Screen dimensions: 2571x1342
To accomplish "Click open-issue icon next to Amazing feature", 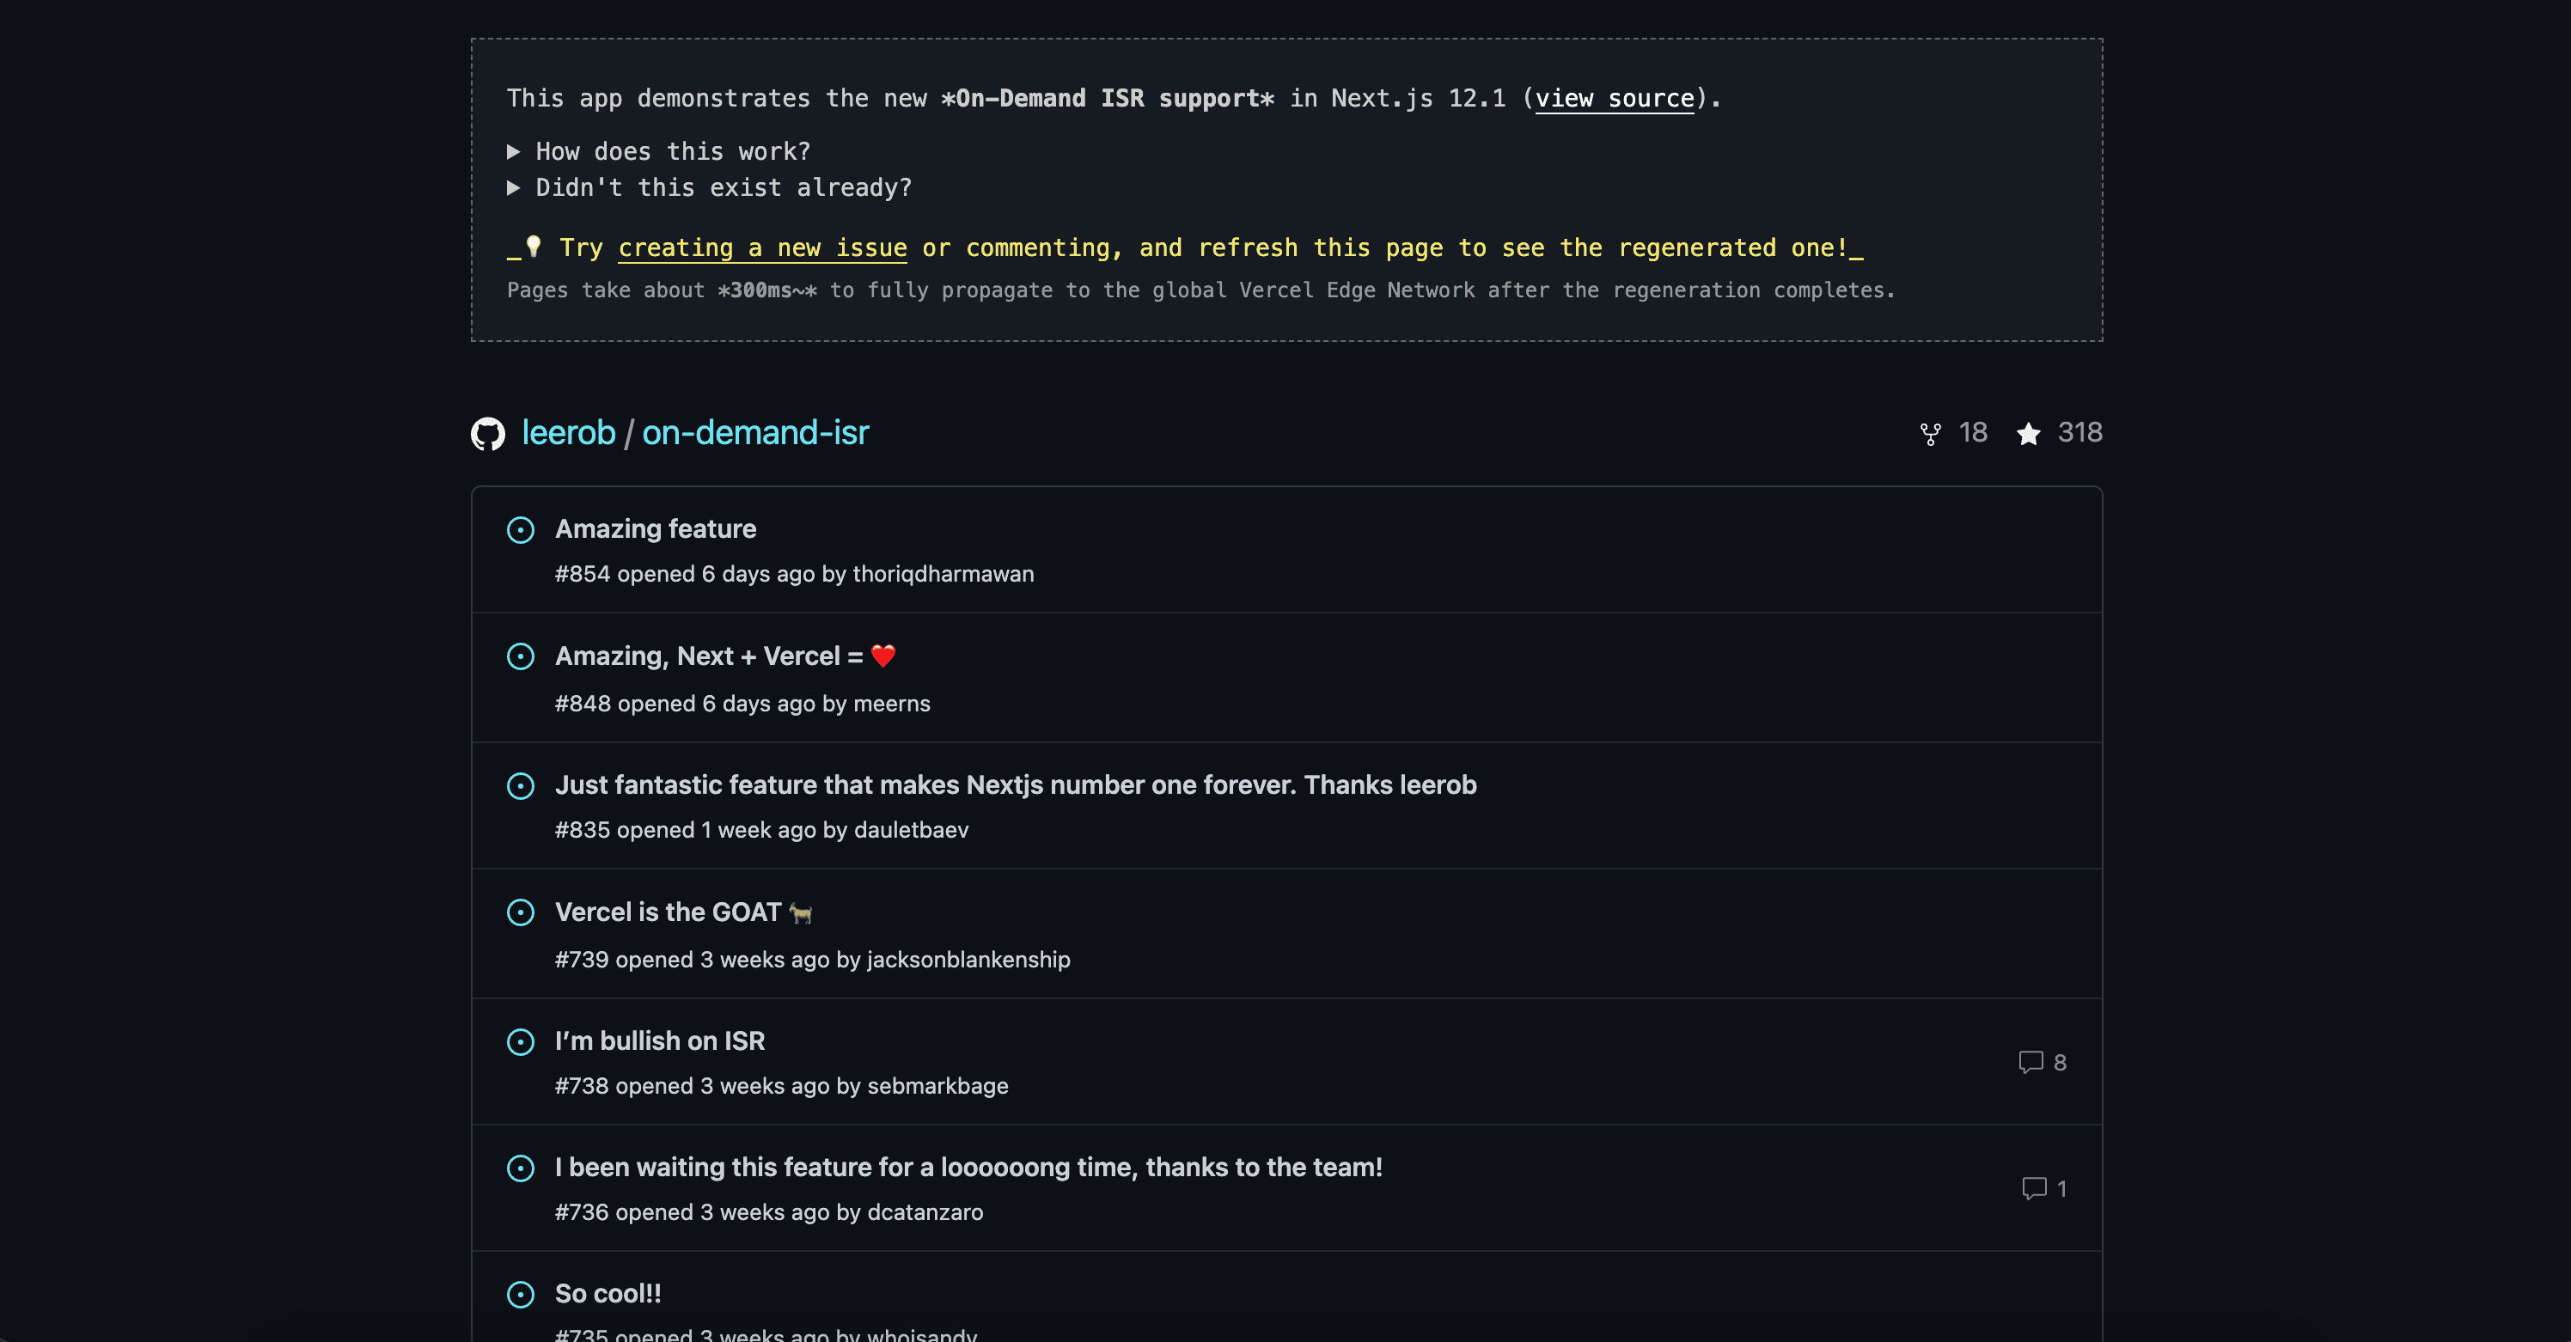I will coord(520,530).
